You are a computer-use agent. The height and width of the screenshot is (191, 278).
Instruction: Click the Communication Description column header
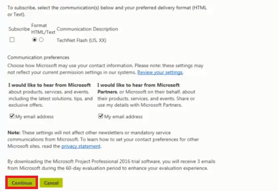tap(87, 29)
